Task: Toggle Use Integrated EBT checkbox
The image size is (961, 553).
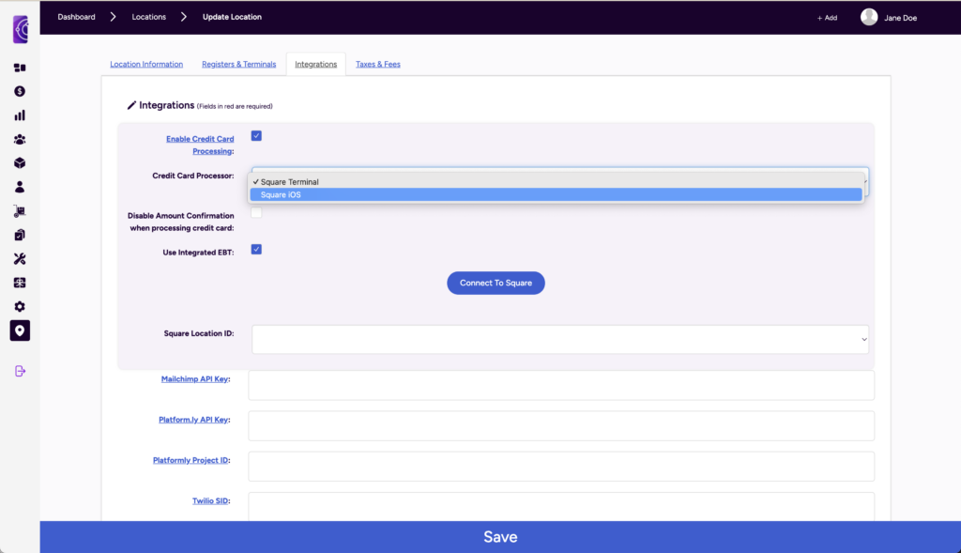Action: pyautogui.click(x=256, y=250)
